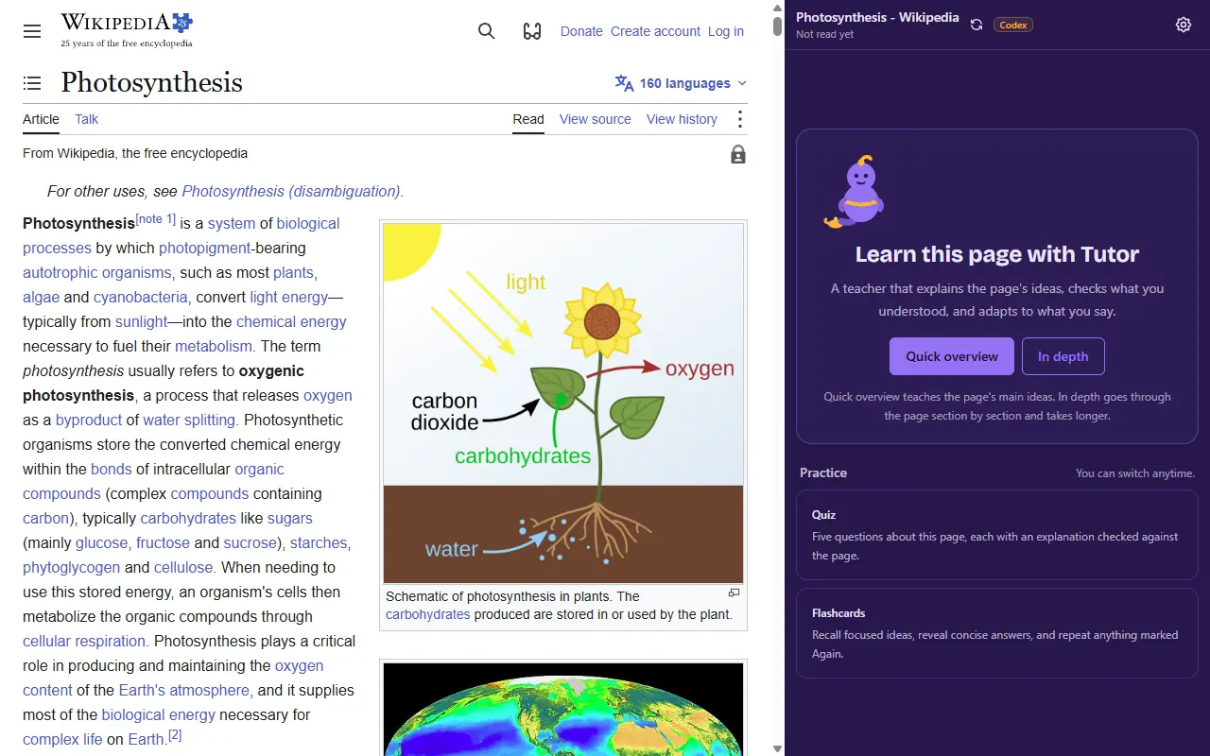The height and width of the screenshot is (756, 1210).
Task: Click the Log in link
Action: tap(726, 31)
